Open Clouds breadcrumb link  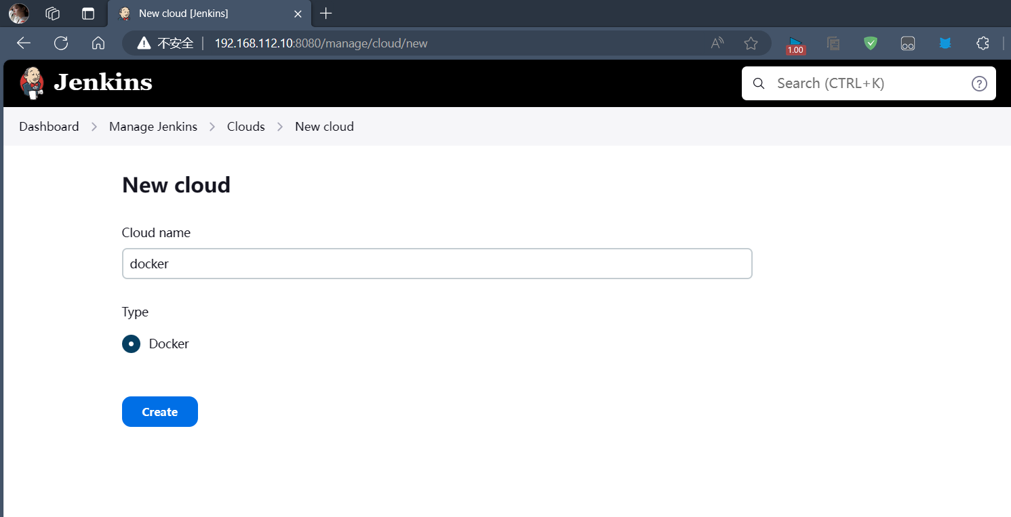point(246,127)
